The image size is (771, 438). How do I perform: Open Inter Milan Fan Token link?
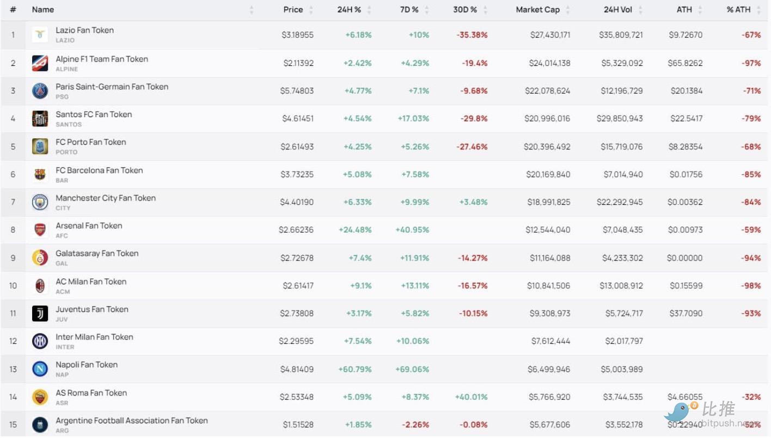(94, 337)
